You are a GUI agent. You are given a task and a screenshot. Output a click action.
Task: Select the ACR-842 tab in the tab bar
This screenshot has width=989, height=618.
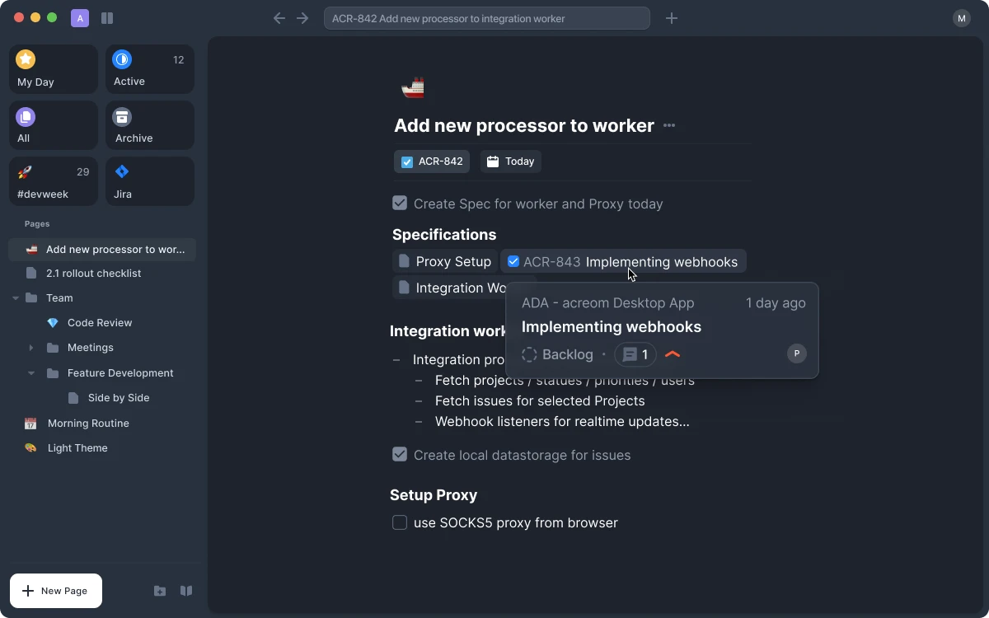pyautogui.click(x=486, y=17)
